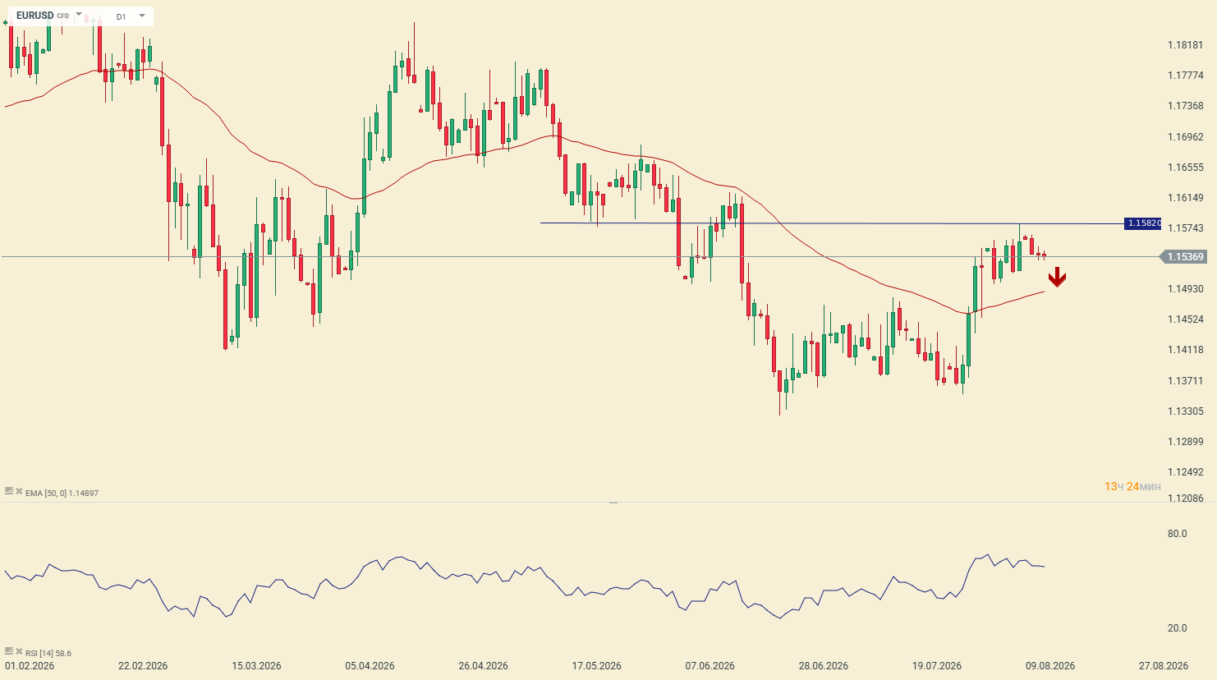
Task: Remove the EMA indicator with its X icon
Action: coord(19,492)
